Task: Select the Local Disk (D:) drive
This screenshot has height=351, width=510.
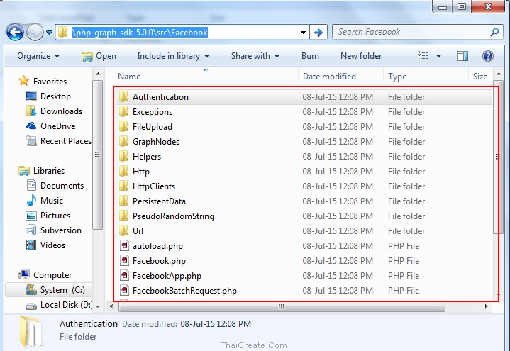Action: click(58, 305)
